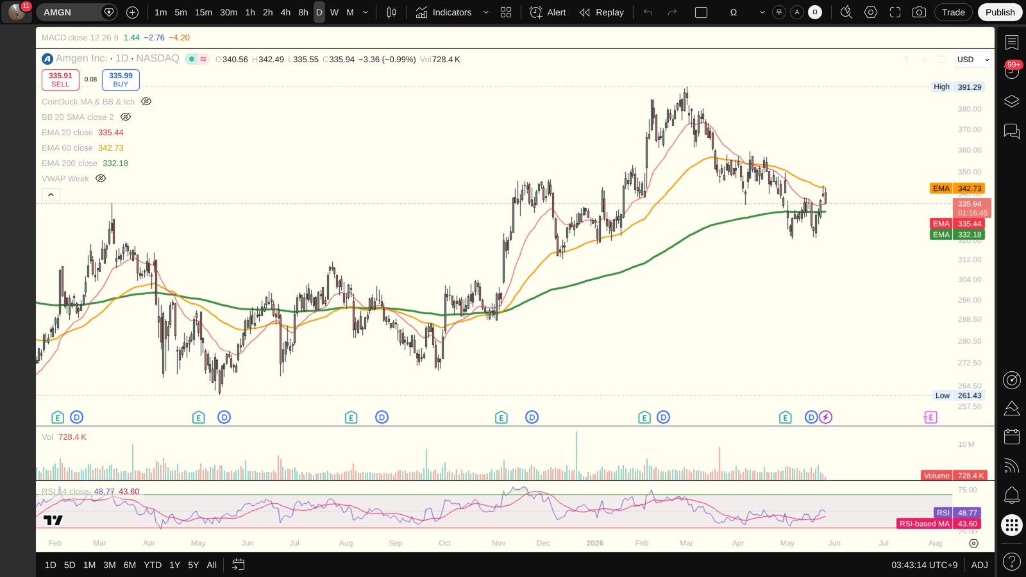Expand the Indicators favorites dropdown arrow
Viewport: 1026px width, 577px height.
pos(485,12)
